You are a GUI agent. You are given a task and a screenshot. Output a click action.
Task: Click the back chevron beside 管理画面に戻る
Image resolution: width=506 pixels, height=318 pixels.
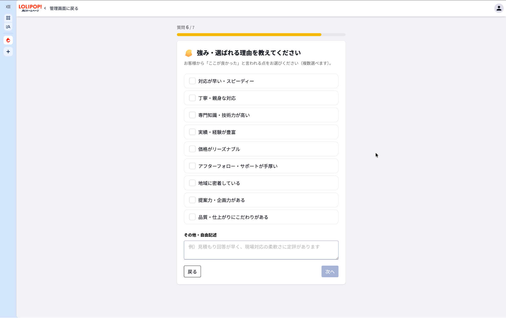(45, 8)
